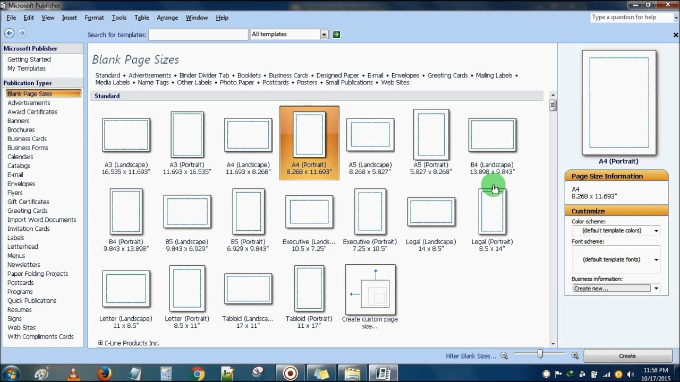Open the Edit menu
The width and height of the screenshot is (680, 382).
coord(29,18)
